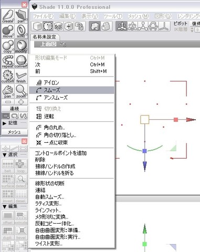
Task: Choose 次 (Ctrl+M) menu item
Action: 71,65
